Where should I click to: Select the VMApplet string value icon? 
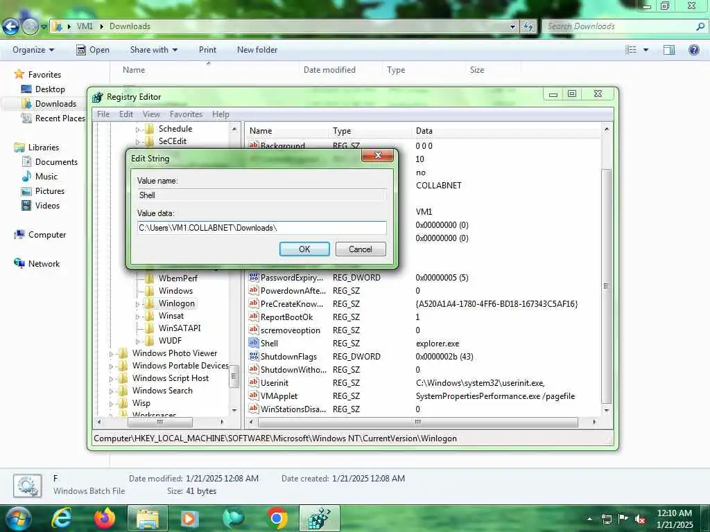254,396
